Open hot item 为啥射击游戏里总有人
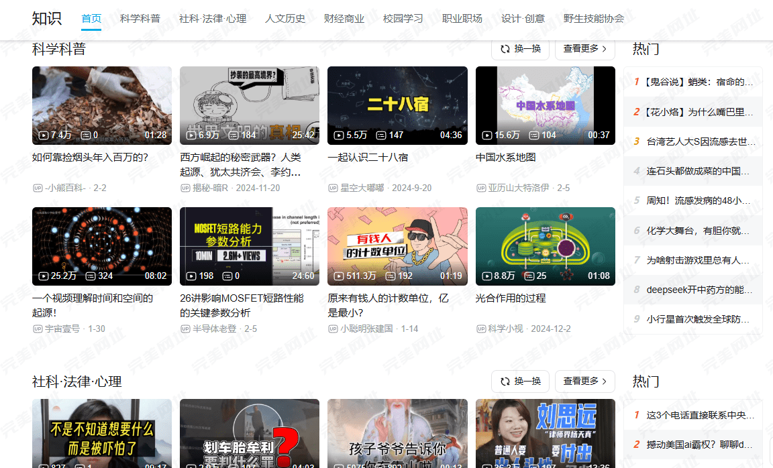 [693, 260]
